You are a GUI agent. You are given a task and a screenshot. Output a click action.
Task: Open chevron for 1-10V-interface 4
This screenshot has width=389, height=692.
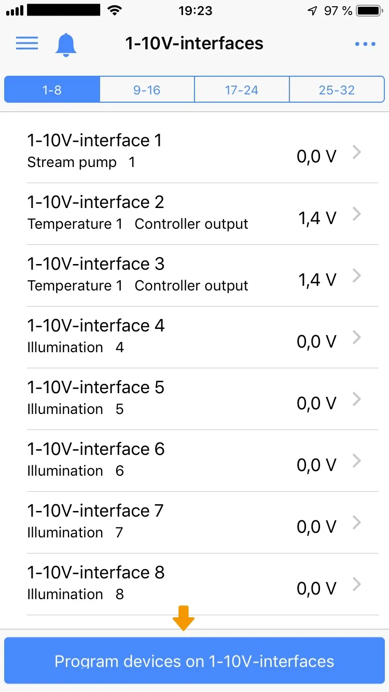[356, 337]
